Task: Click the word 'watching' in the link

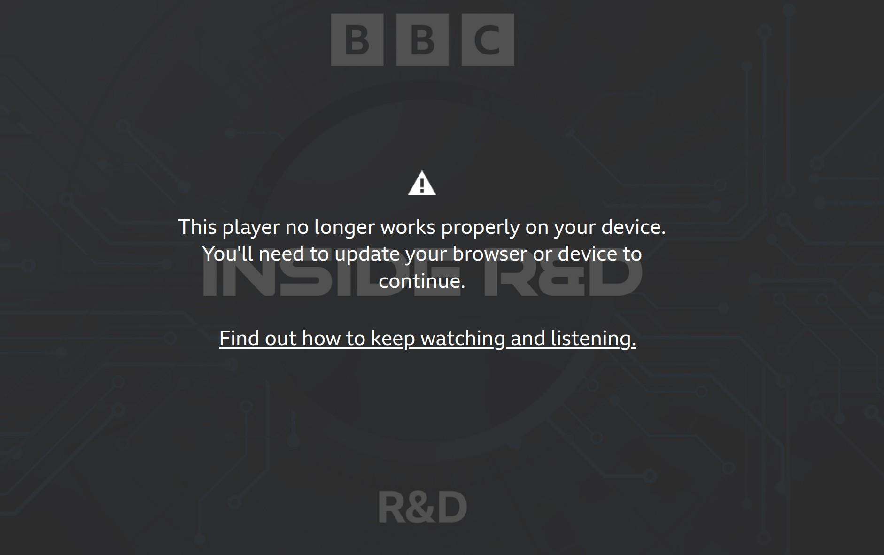Action: (463, 338)
